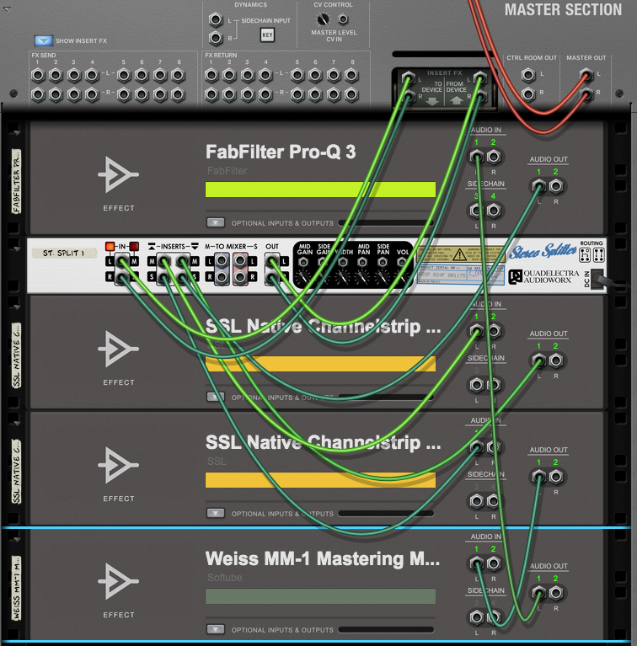
Task: Expand FabFilter Pro-Q 3 optional inputs & outputs
Action: pyautogui.click(x=215, y=223)
